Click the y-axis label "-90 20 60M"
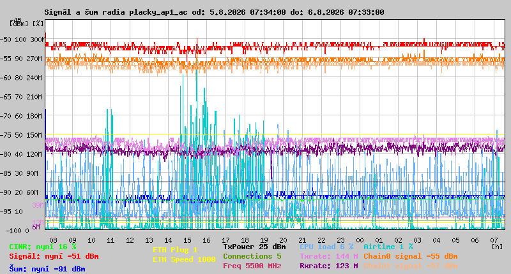 tap(19, 192)
